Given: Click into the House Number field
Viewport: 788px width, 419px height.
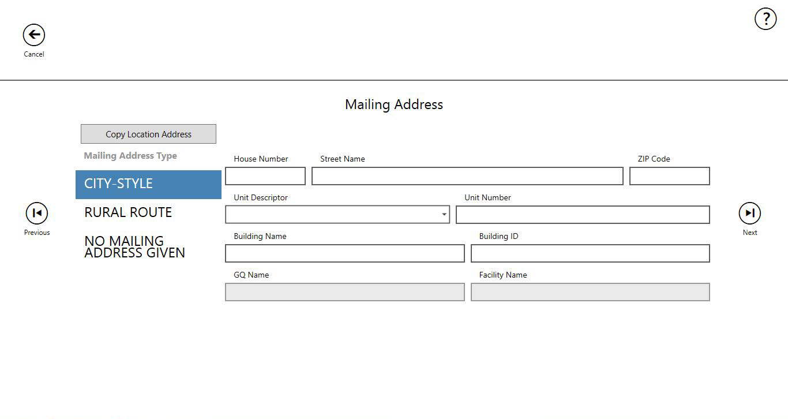Looking at the screenshot, I should coord(265,176).
